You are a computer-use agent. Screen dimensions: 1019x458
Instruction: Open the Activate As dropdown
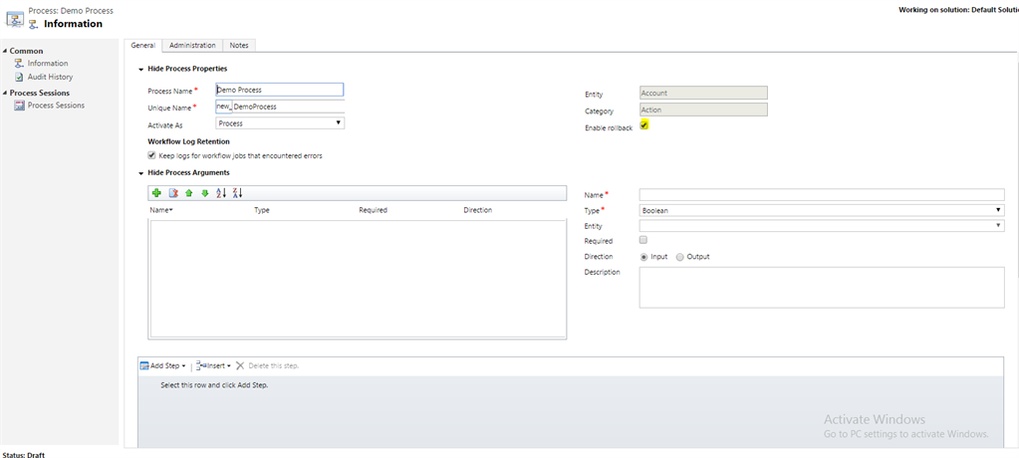coord(280,122)
